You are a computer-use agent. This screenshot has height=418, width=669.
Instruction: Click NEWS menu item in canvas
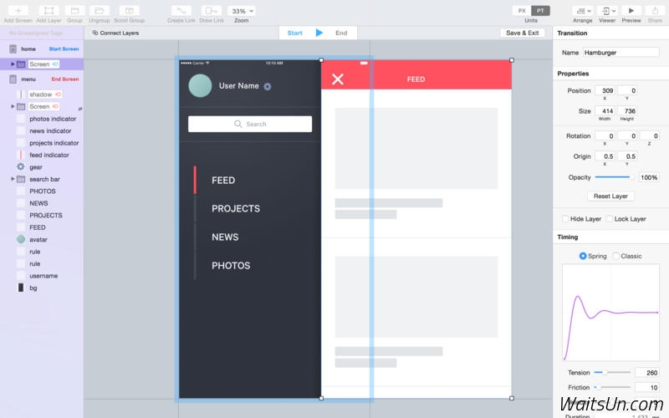pyautogui.click(x=225, y=237)
